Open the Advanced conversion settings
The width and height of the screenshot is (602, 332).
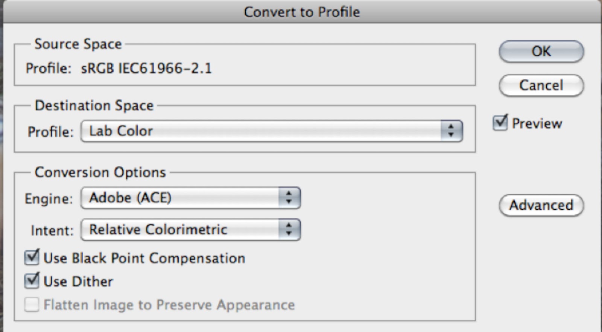541,205
